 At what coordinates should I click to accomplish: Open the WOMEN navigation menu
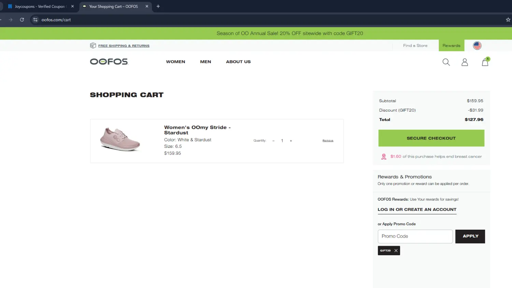pyautogui.click(x=175, y=62)
